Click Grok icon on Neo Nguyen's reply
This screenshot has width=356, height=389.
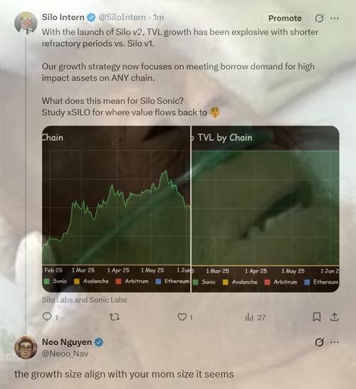click(x=319, y=342)
